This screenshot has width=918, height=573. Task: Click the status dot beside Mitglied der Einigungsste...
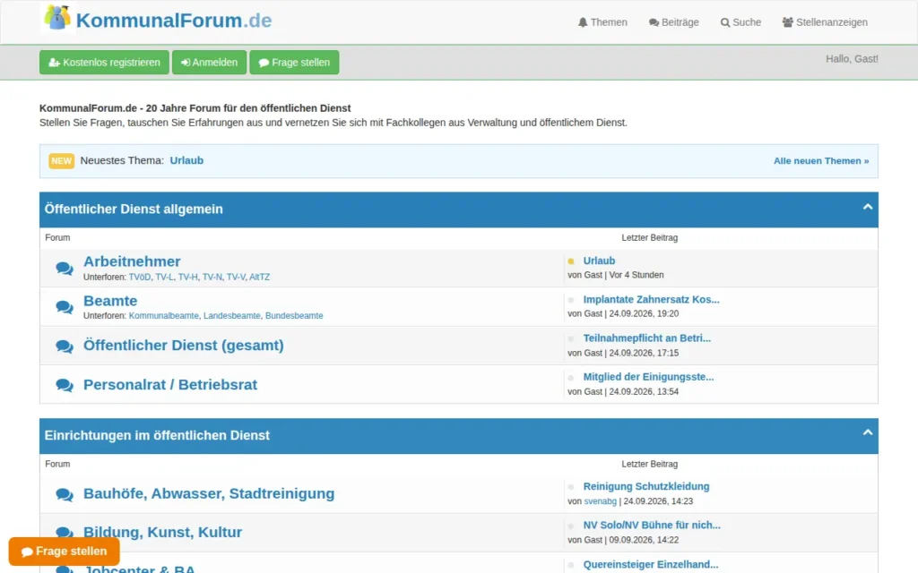[571, 378]
